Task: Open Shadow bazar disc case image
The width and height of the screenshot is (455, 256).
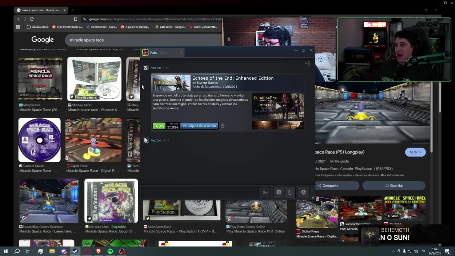Action: (x=94, y=79)
